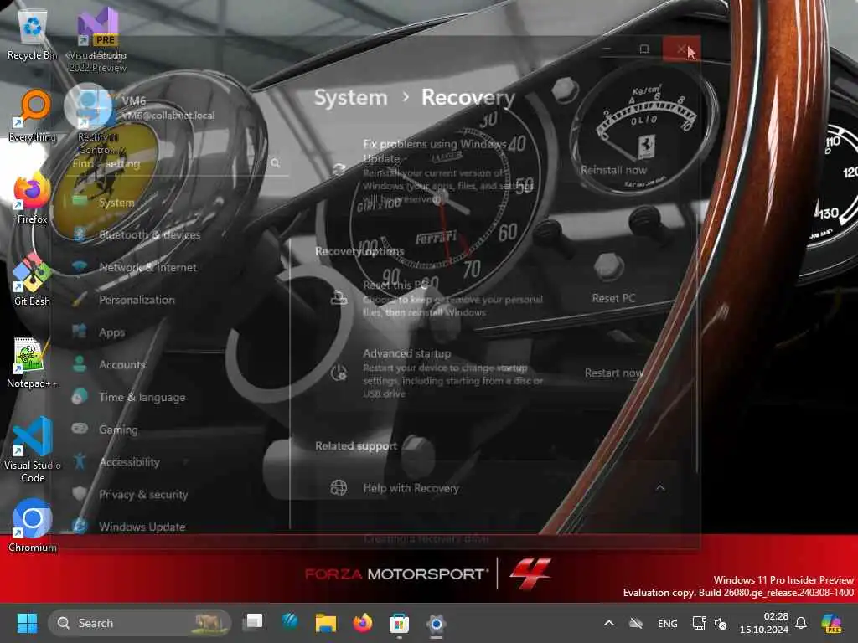Click the VM6 account profile header
Image resolution: width=858 pixels, height=643 pixels.
[141, 108]
